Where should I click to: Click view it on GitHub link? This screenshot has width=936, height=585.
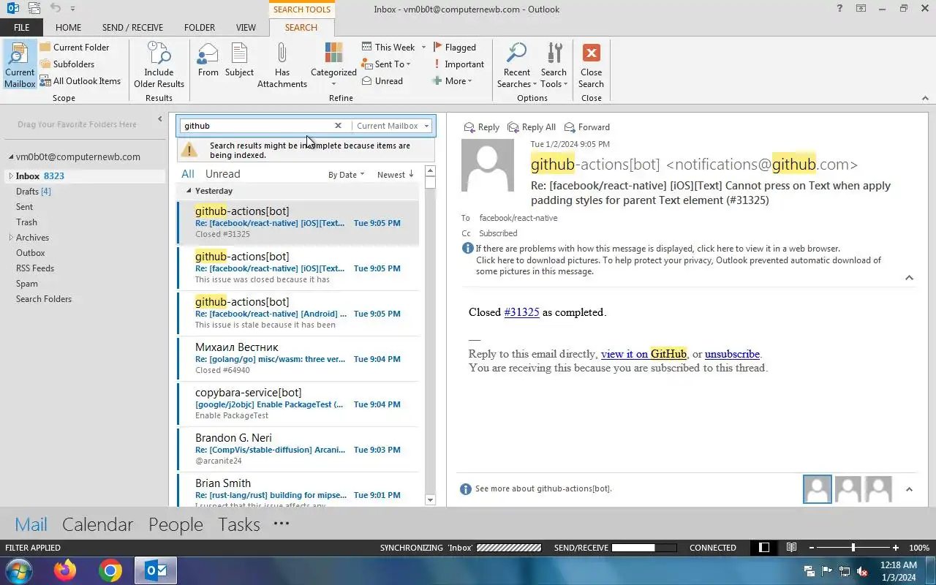tap(643, 354)
